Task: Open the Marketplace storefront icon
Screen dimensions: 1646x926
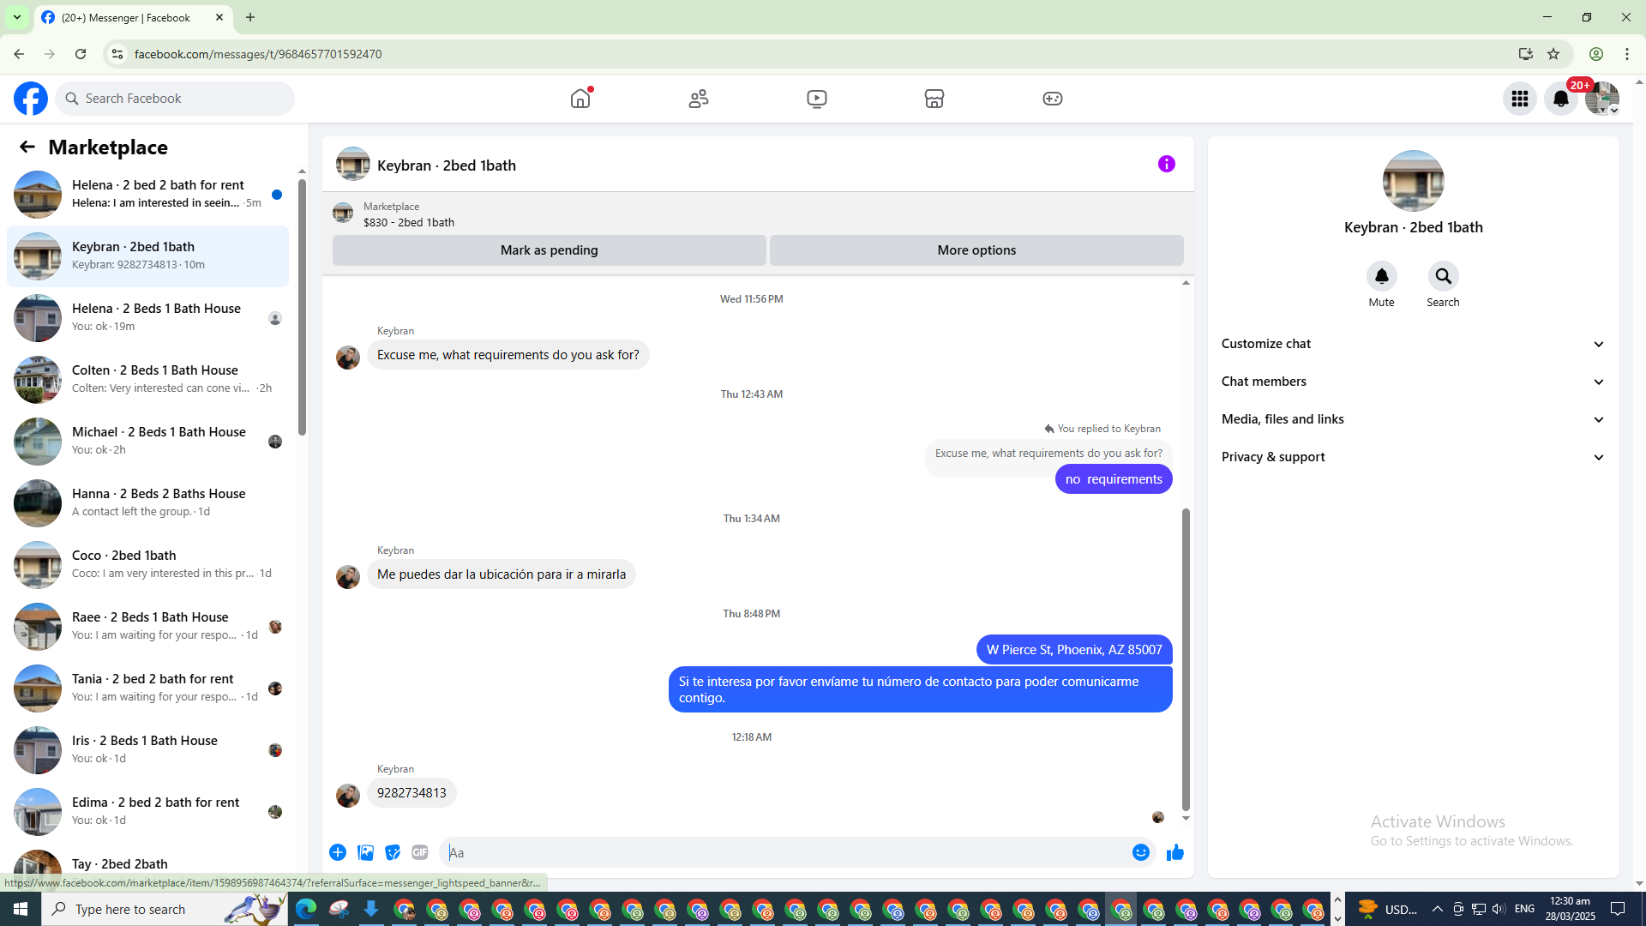Action: coord(934,99)
